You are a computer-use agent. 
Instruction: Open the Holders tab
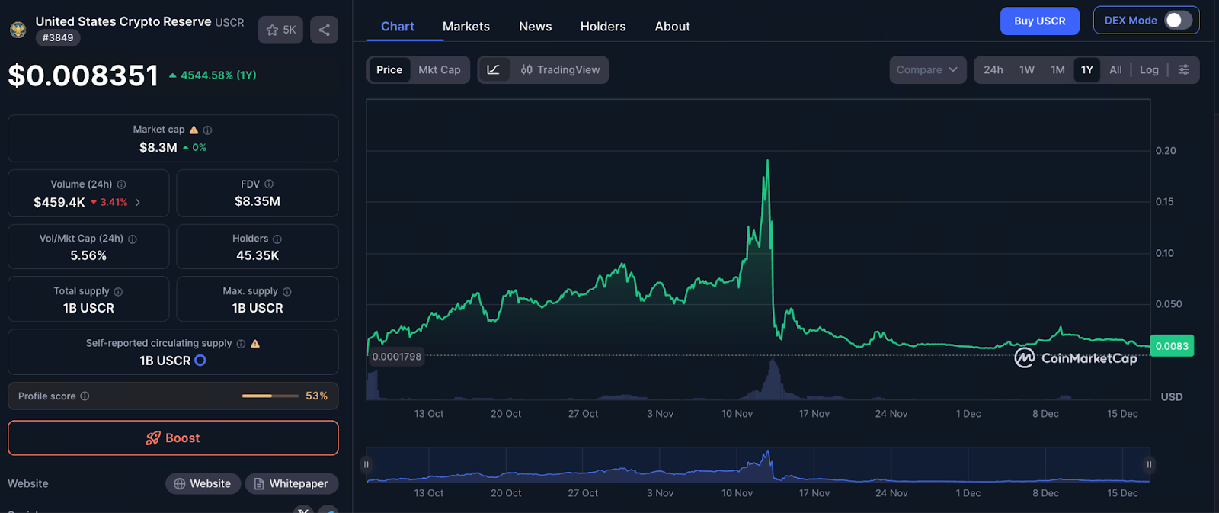tap(603, 27)
